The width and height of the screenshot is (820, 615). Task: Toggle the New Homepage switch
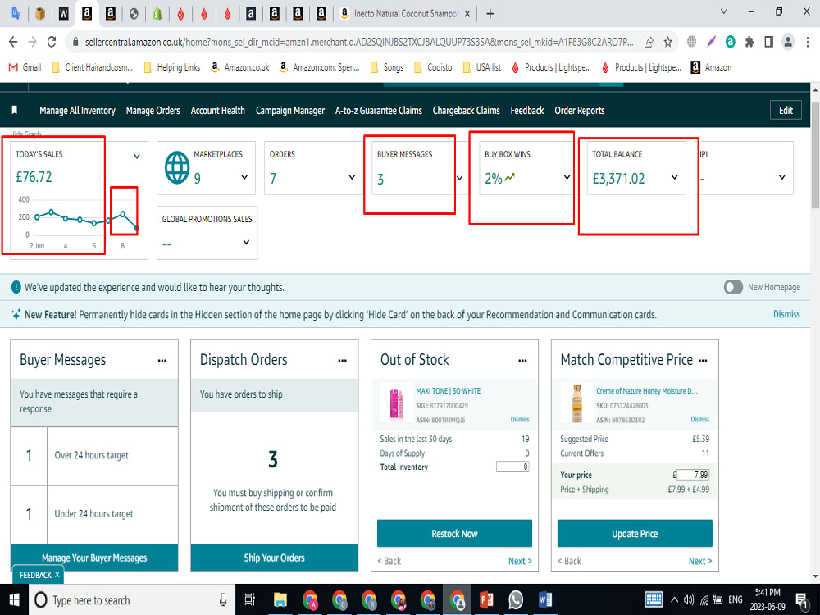[733, 287]
